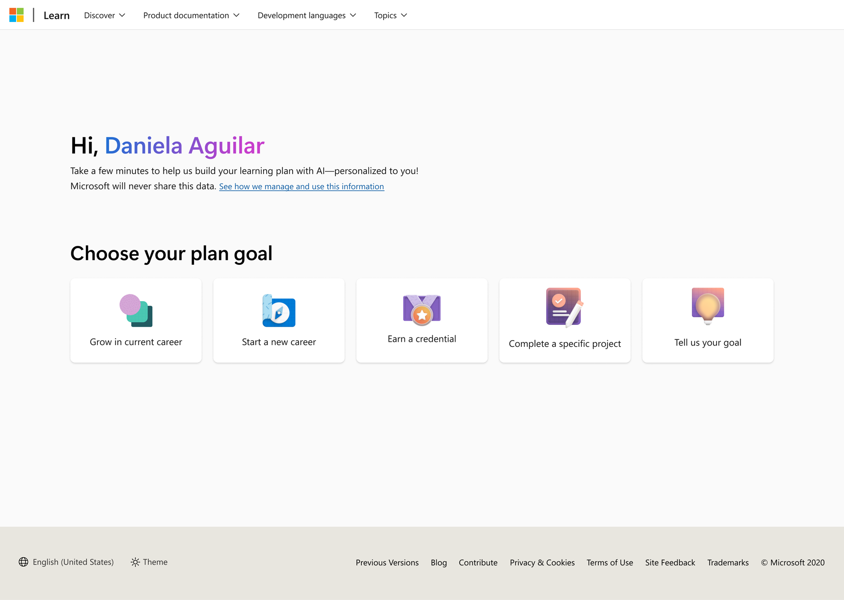Viewport: 844px width, 600px height.
Task: Click the globe language icon
Action: [23, 562]
